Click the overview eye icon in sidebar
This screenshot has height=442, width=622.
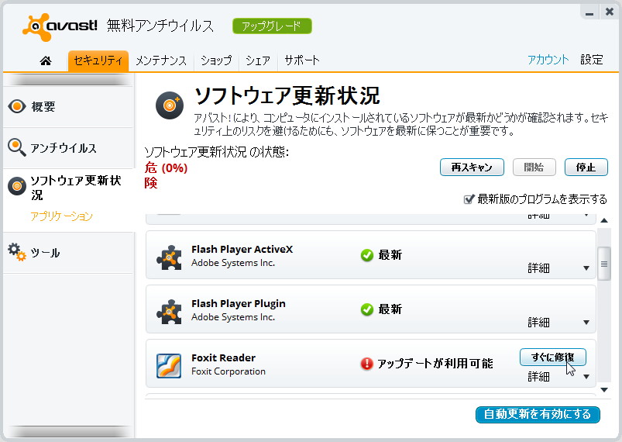coord(17,106)
